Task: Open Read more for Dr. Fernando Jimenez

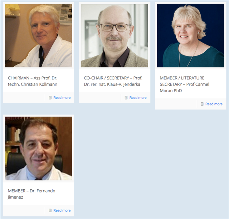Action: point(62,210)
